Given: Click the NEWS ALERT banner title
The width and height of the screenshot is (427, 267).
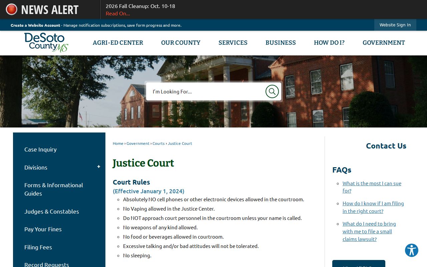Looking at the screenshot, I should [50, 10].
